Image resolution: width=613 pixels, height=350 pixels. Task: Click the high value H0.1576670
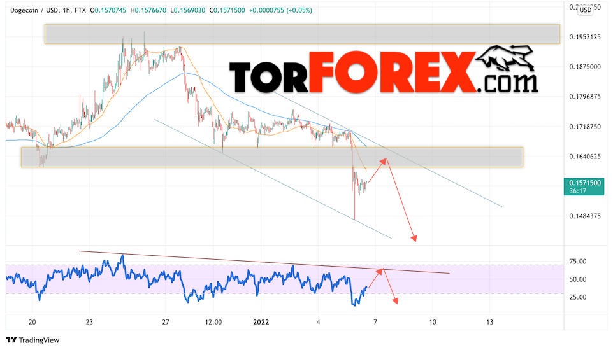(x=148, y=11)
